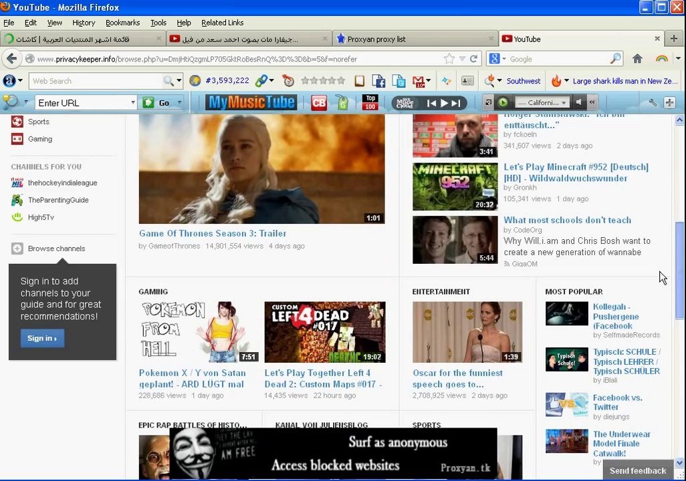Open Game Of Thrones Season 3: Trailer link
The height and width of the screenshot is (481, 686).
(x=213, y=234)
